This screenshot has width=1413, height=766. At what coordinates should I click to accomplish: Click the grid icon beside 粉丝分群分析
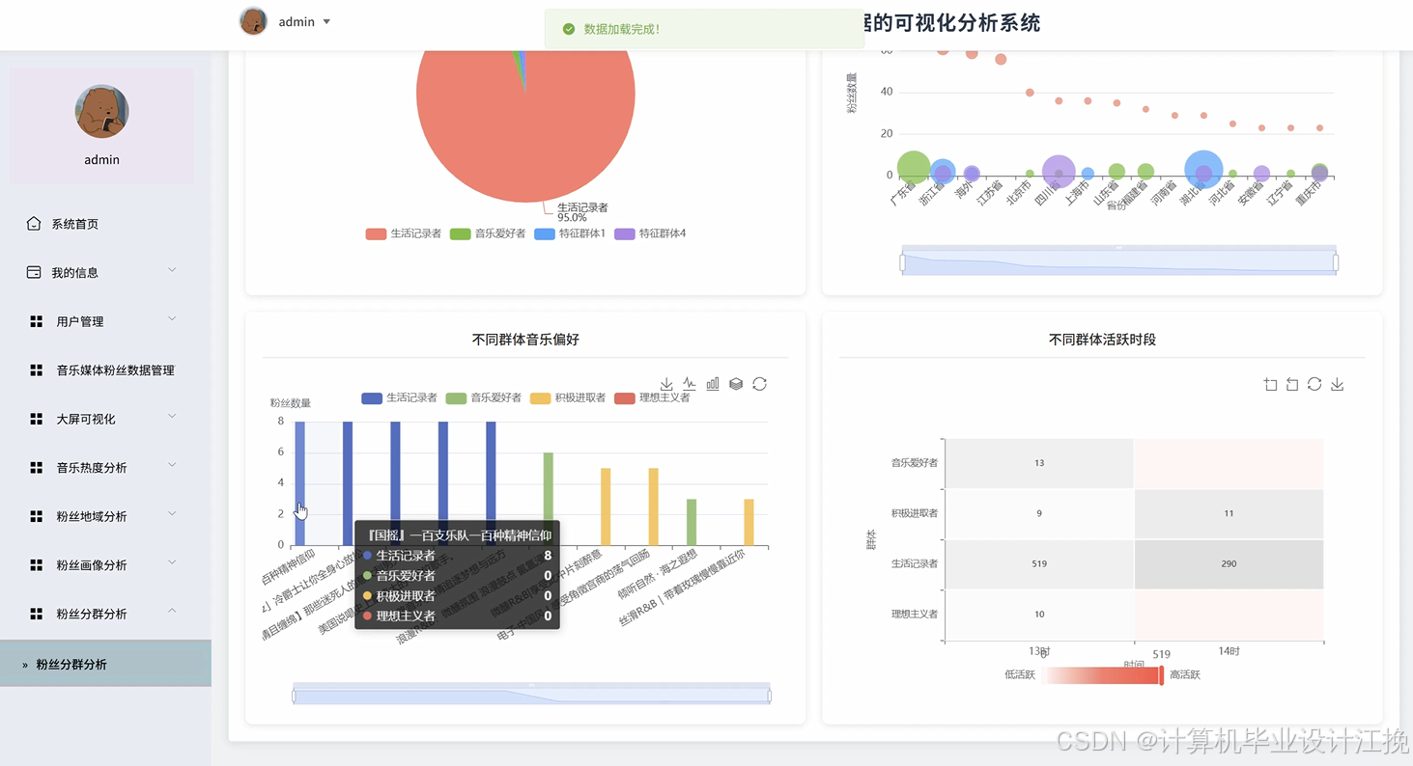coord(37,614)
